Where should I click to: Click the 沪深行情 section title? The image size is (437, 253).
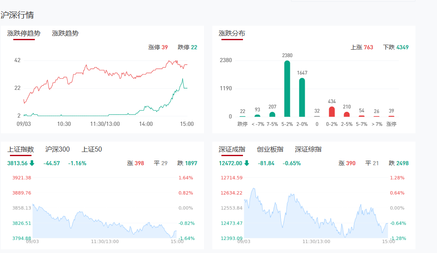pyautogui.click(x=17, y=15)
